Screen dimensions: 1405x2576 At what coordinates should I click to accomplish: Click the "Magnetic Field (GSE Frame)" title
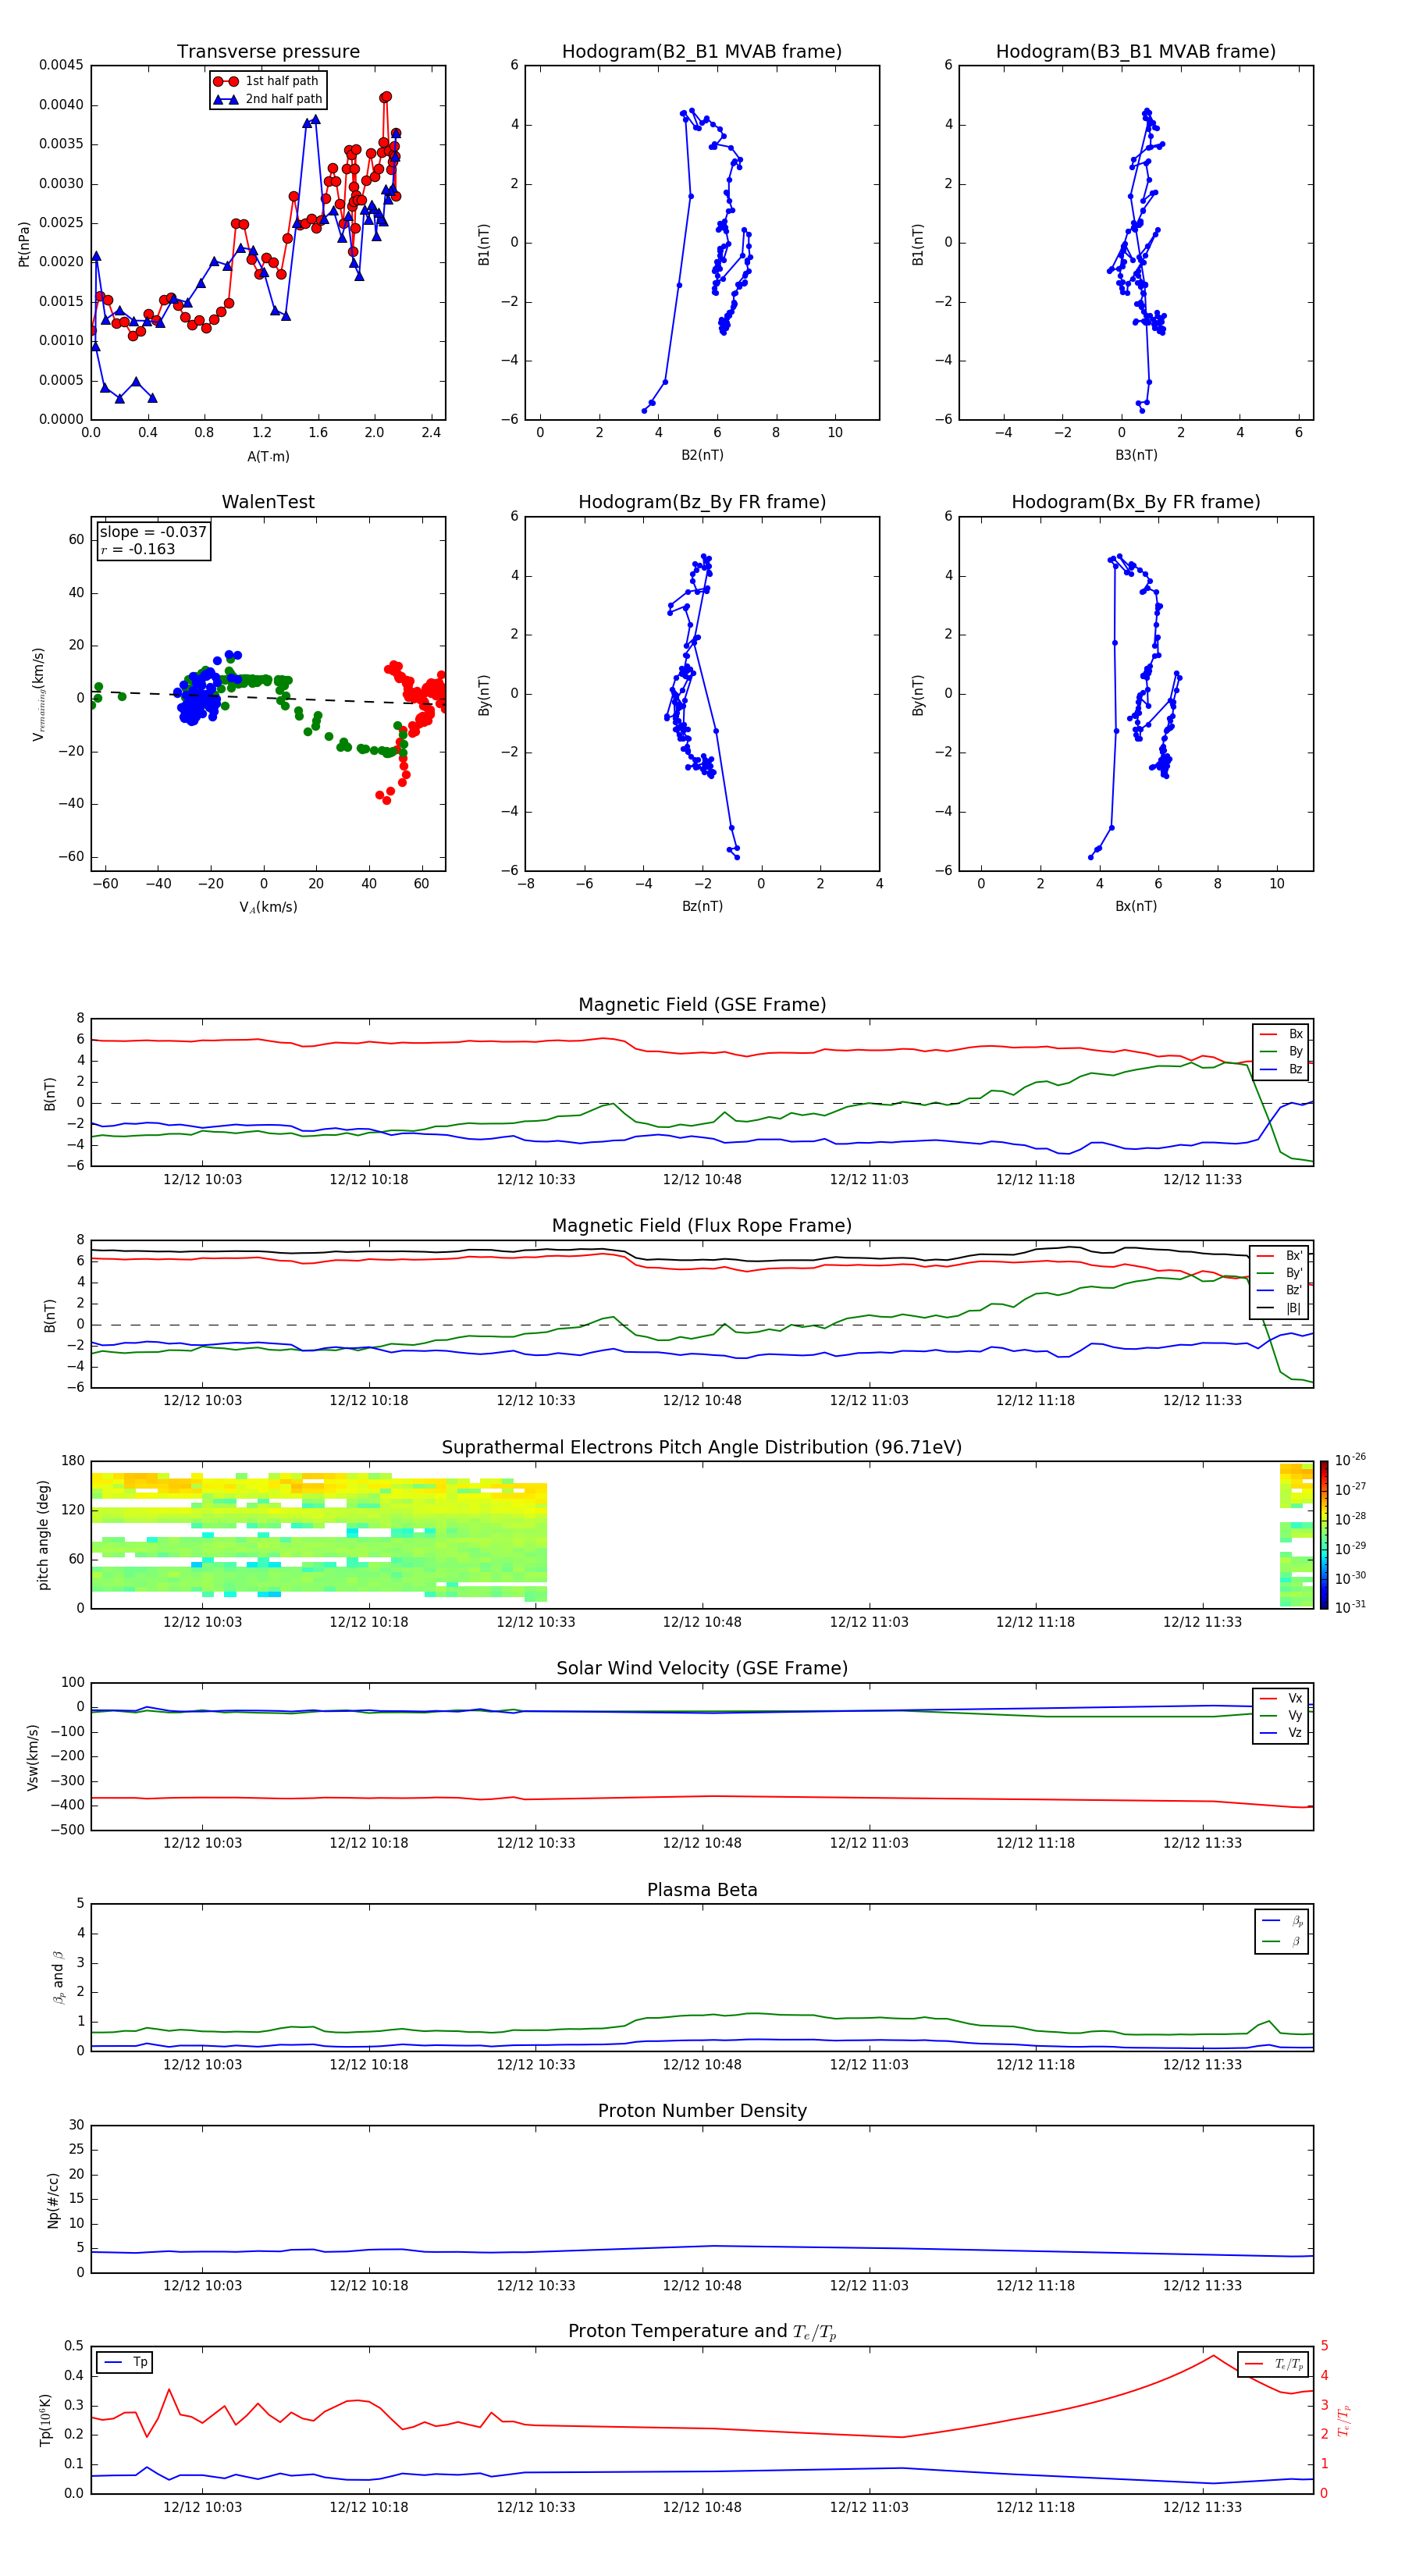(x=702, y=1005)
